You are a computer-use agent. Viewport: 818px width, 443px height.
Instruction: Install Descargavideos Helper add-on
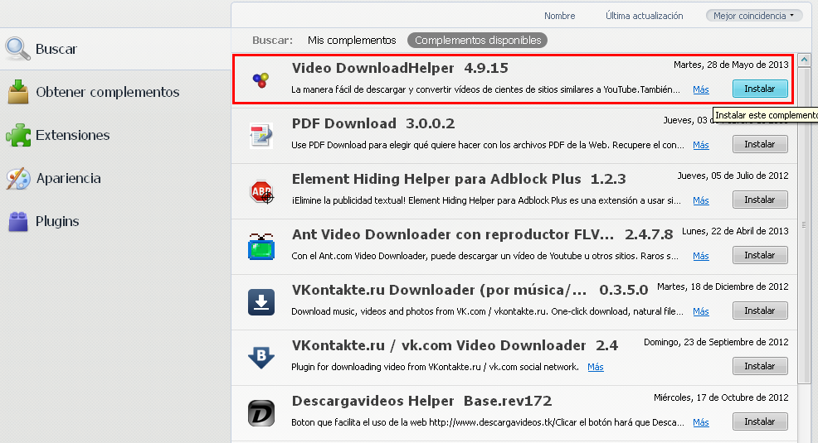click(760, 421)
